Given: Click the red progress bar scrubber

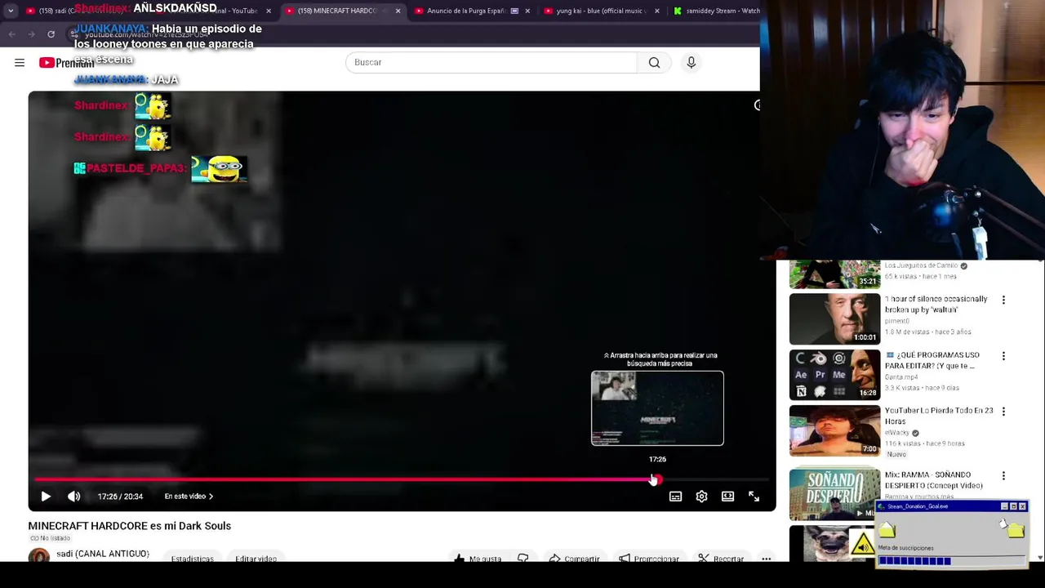Looking at the screenshot, I should coord(656,479).
